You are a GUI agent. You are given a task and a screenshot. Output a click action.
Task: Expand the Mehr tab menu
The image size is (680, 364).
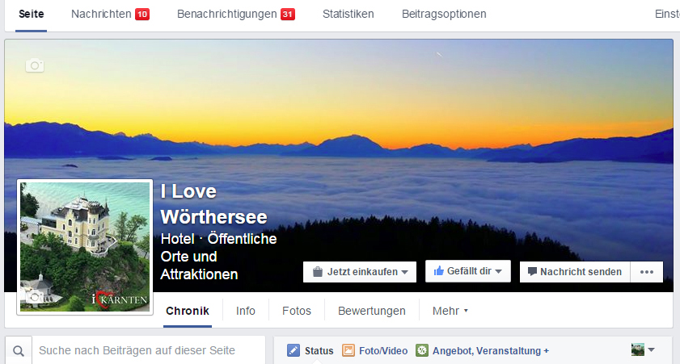point(450,311)
